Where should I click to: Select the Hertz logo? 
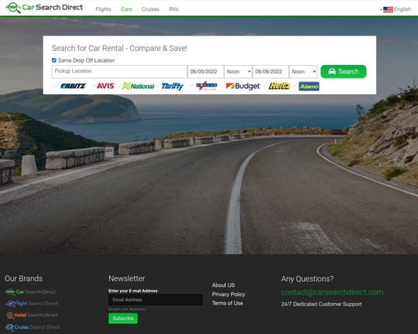279,86
